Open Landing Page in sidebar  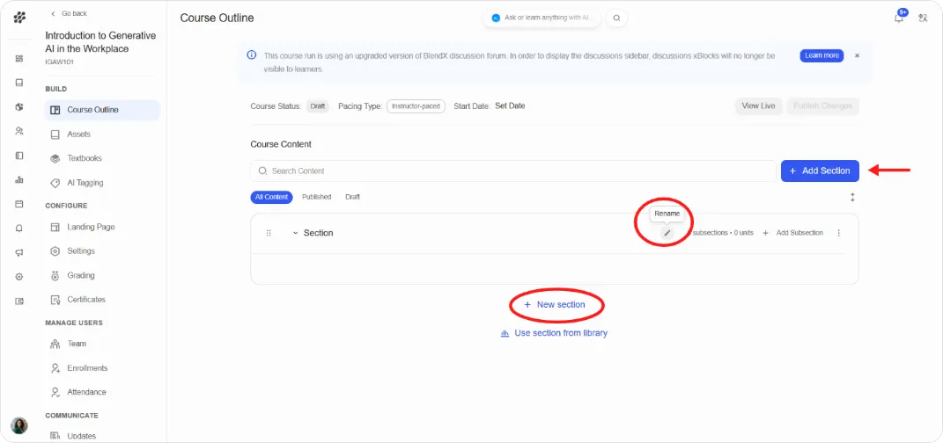(x=102, y=227)
